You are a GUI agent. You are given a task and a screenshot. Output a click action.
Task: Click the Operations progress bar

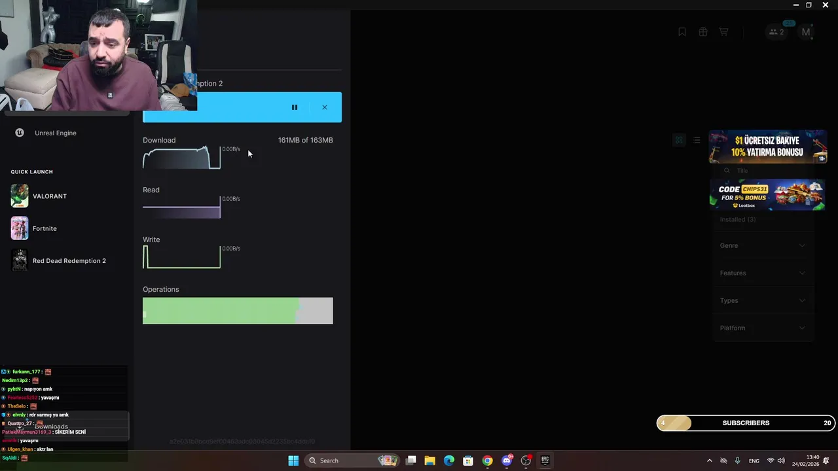click(238, 311)
